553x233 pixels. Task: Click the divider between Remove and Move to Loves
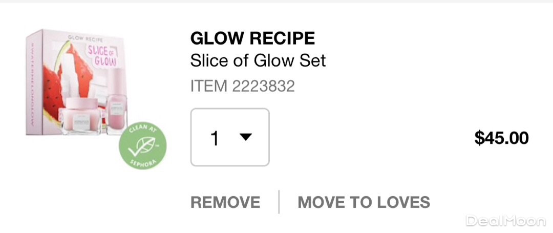tap(279, 202)
